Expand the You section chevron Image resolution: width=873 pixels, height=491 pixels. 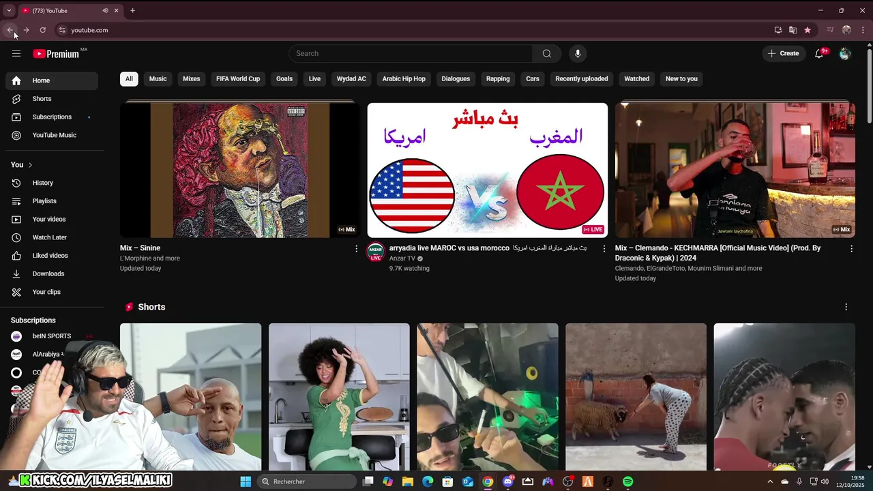pyautogui.click(x=30, y=165)
